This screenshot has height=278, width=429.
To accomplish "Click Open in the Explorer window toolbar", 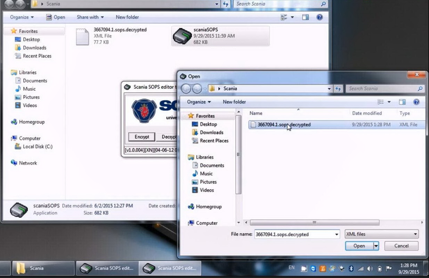I will [56, 17].
